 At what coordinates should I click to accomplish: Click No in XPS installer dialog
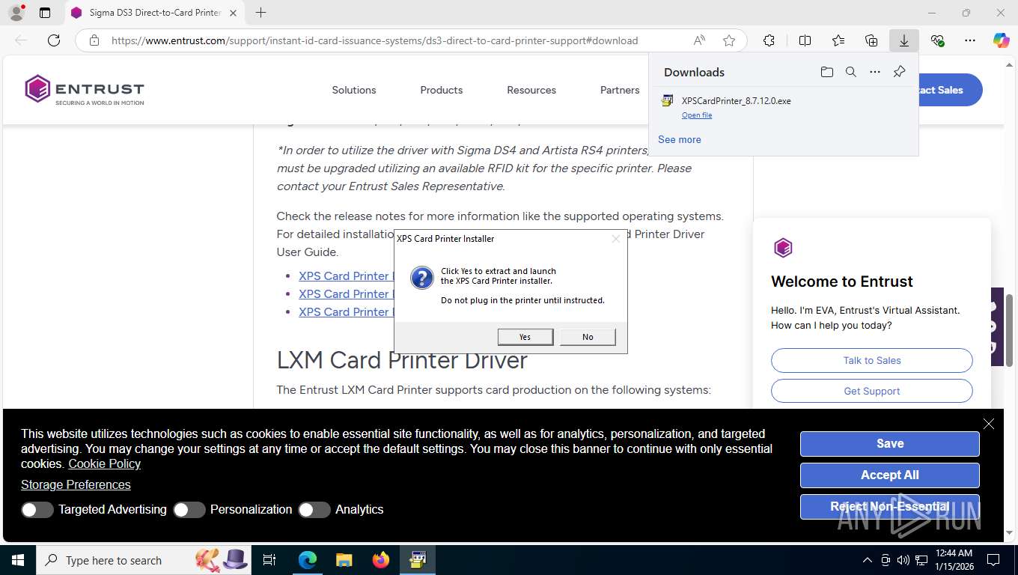coord(588,337)
